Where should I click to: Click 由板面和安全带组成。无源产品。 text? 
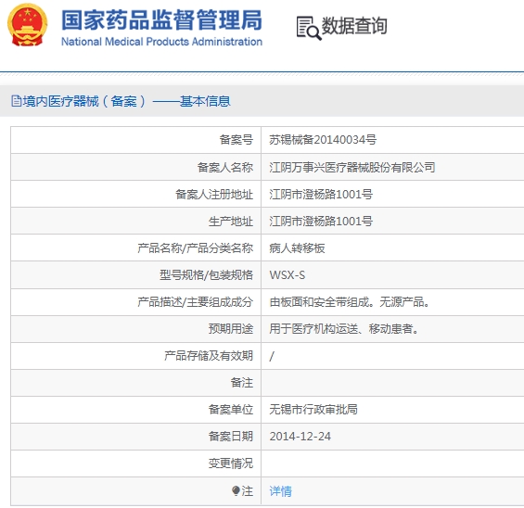pos(350,302)
